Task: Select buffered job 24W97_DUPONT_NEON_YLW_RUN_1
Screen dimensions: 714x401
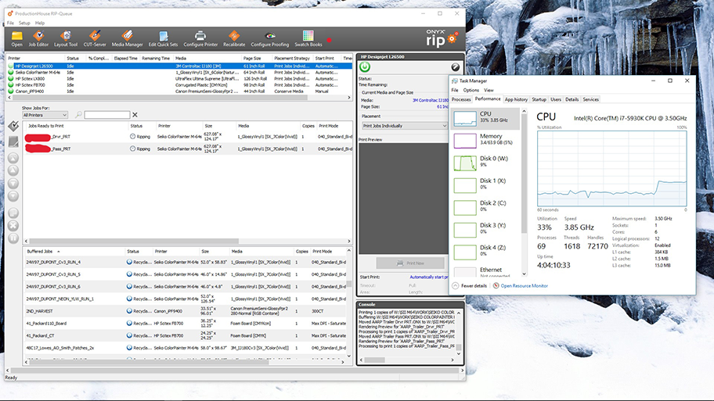Action: coord(186,299)
